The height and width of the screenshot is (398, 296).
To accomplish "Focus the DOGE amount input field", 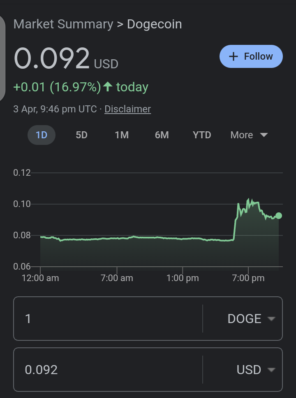I will (108, 319).
